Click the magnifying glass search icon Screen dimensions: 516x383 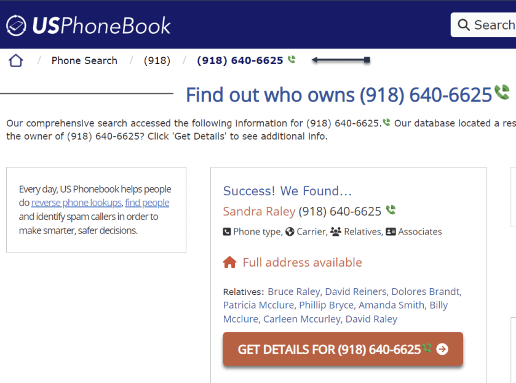[x=463, y=25]
